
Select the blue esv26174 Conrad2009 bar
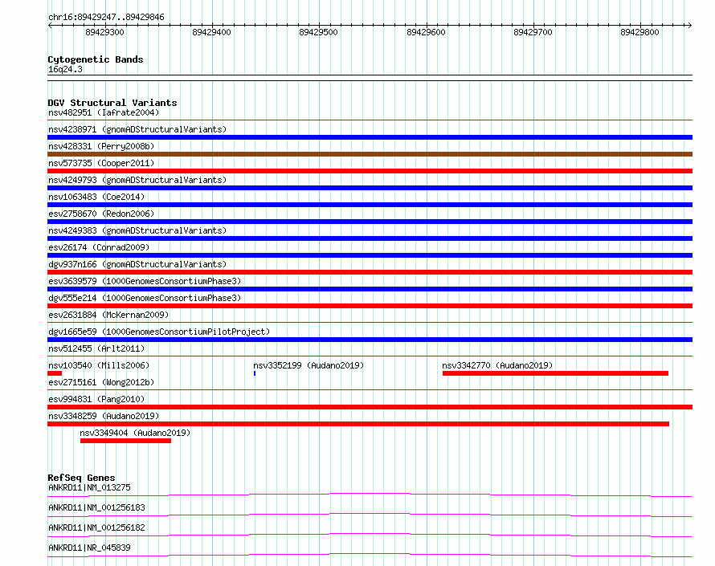pyautogui.click(x=370, y=255)
